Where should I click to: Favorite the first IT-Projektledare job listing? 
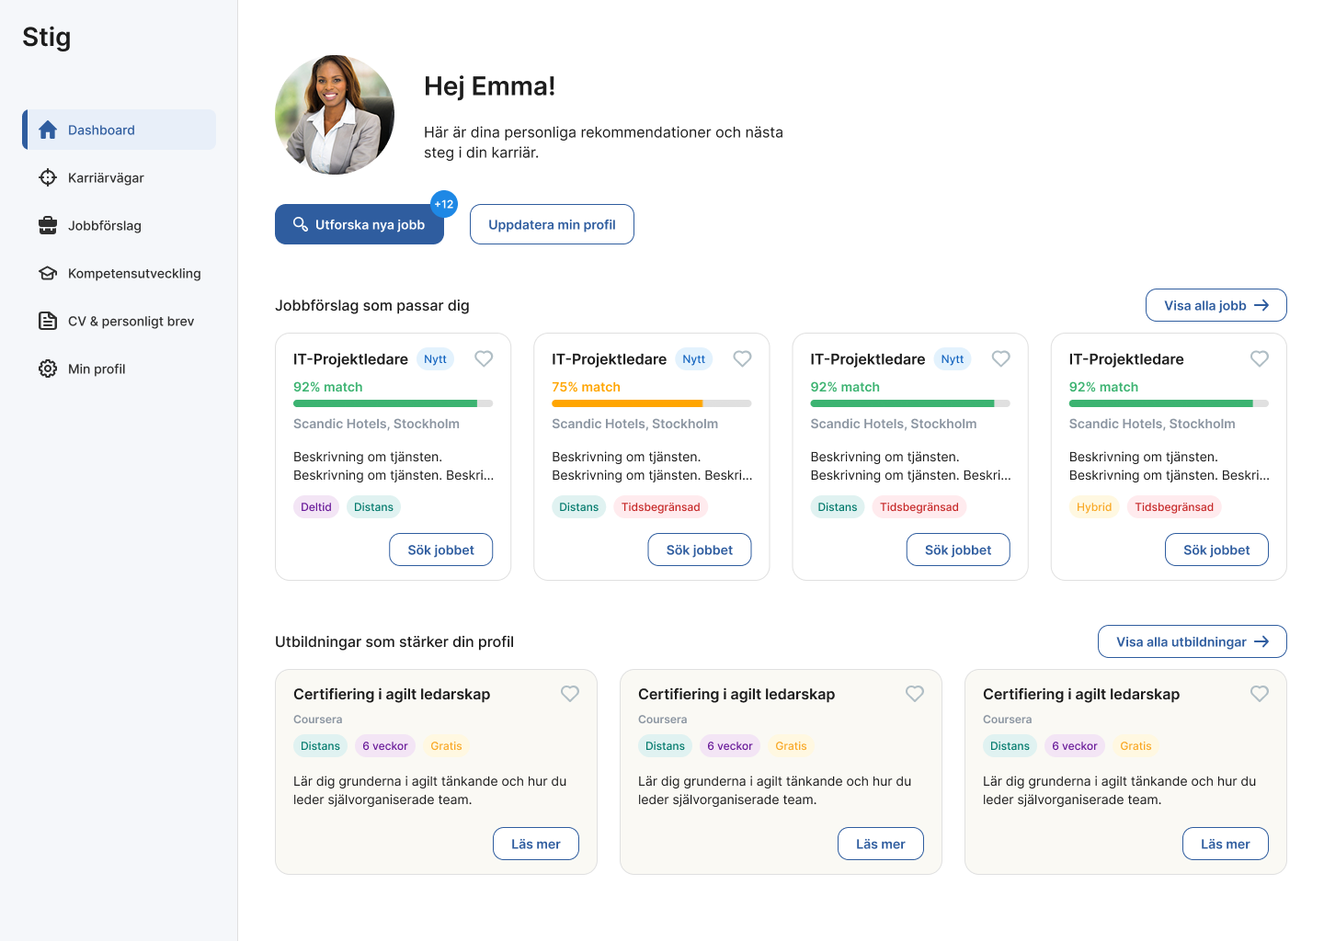pos(484,358)
